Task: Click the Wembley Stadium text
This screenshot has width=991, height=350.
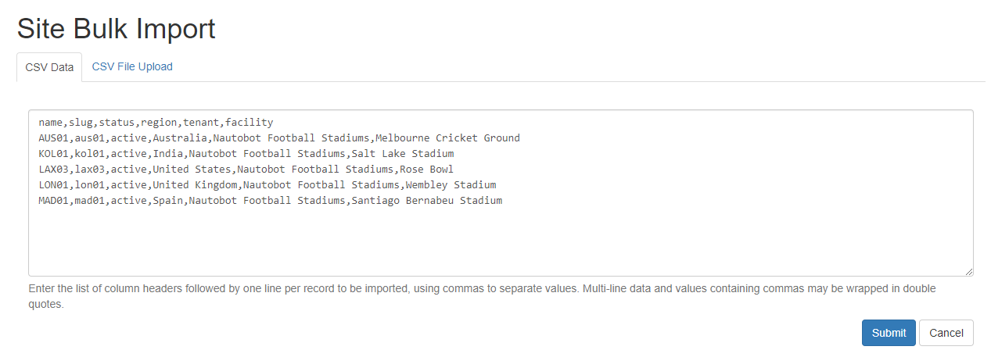Action: coord(451,185)
